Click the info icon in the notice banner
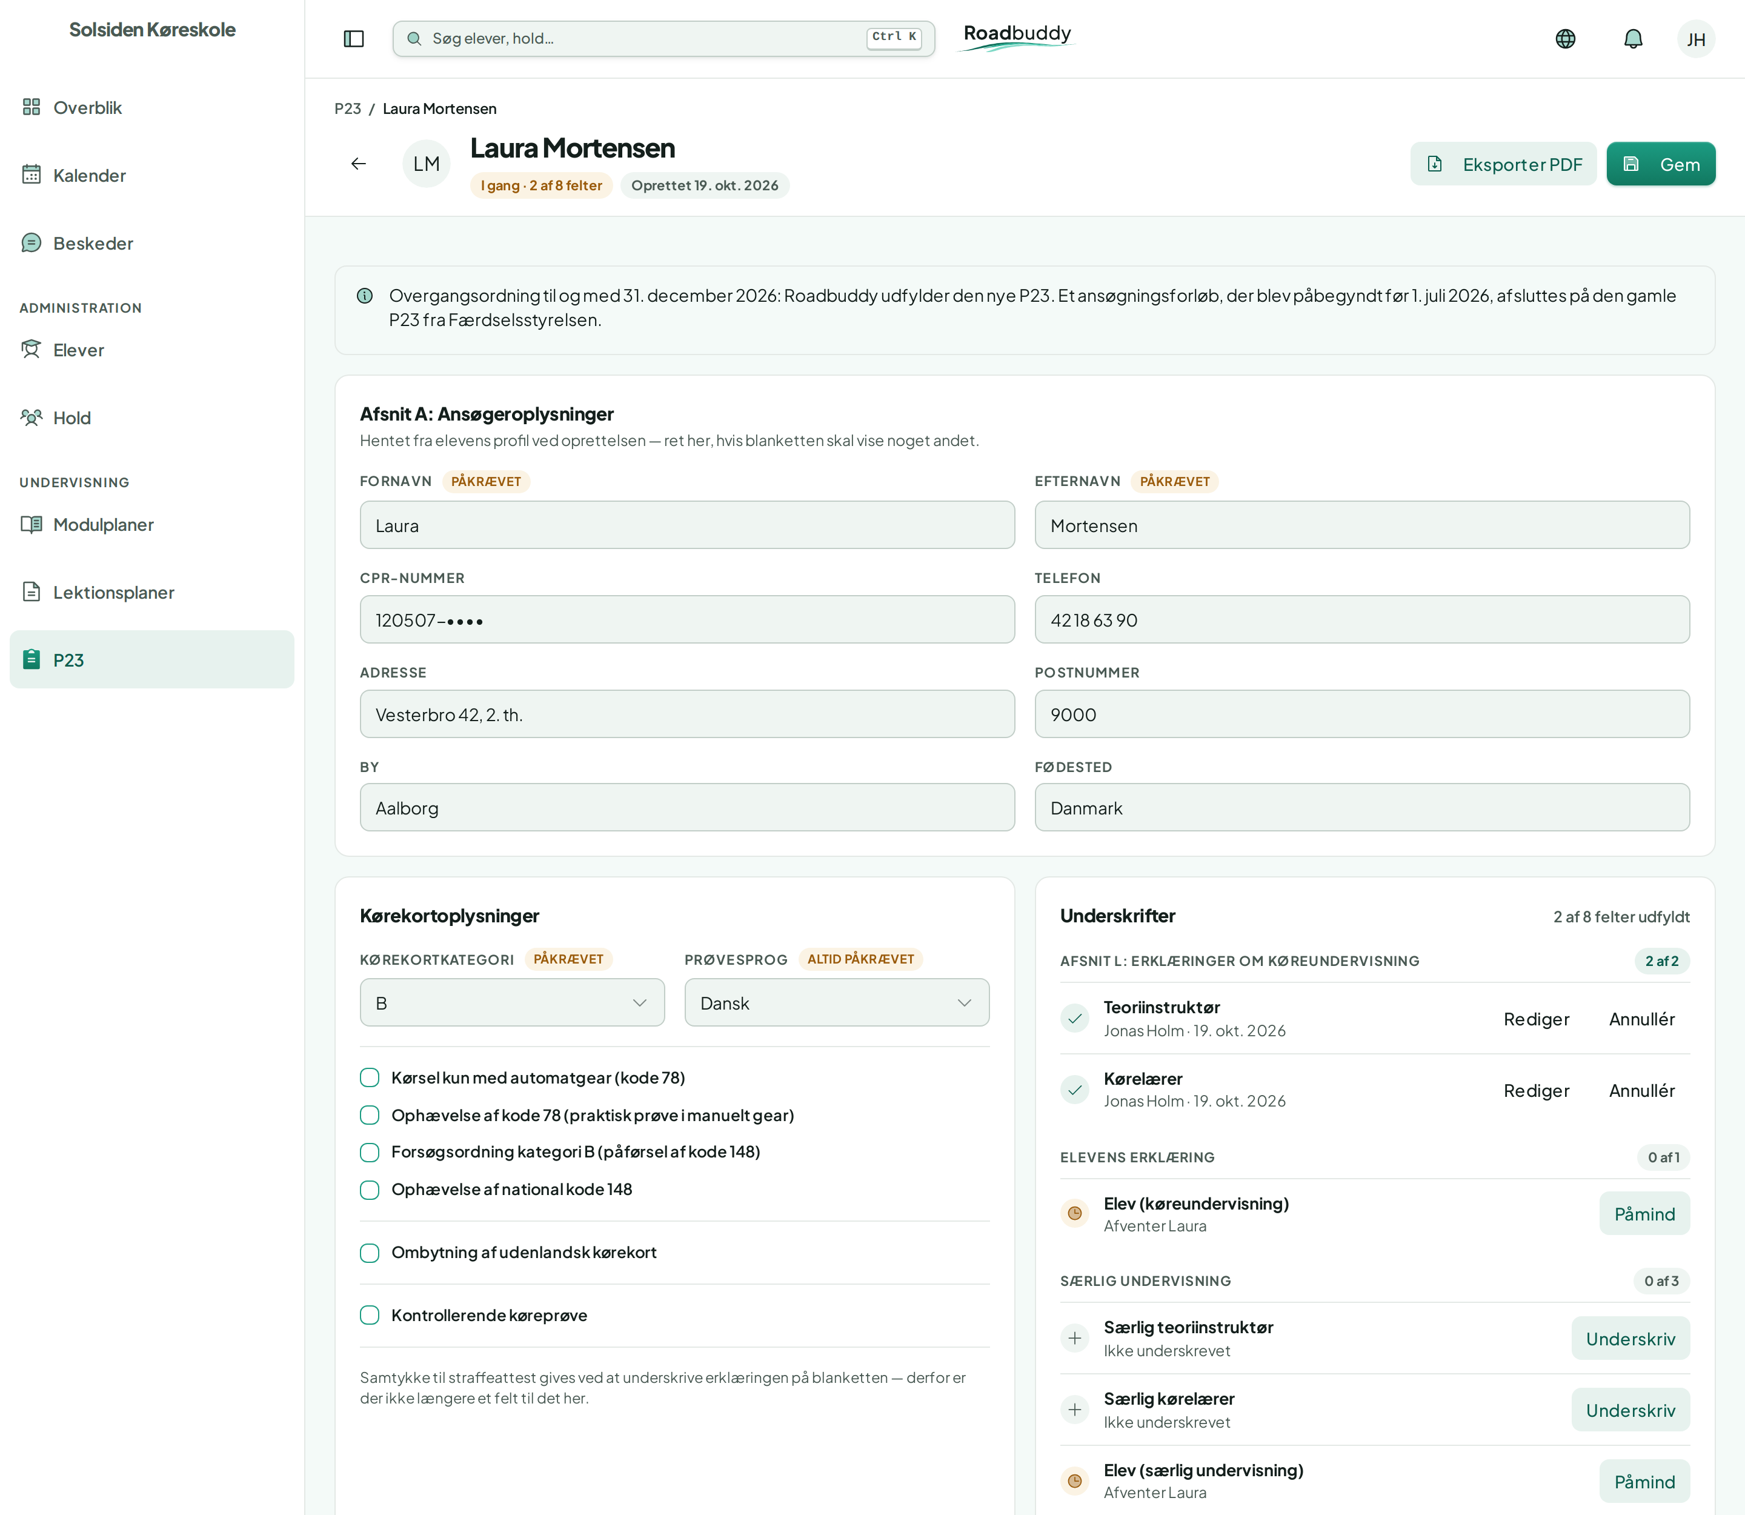The width and height of the screenshot is (1745, 1515). pos(364,296)
